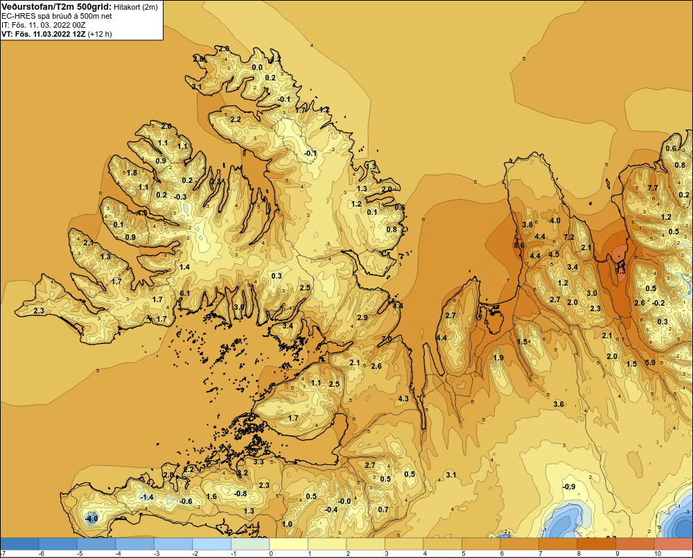Click the 3.8 temperature value
This screenshot has height=558, width=693.
click(x=527, y=225)
